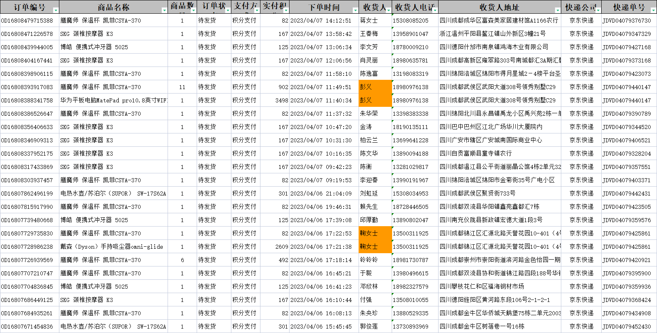The width and height of the screenshot is (657, 333).
Task: Select order time 2023/04/07 14:12:51
Action: [324, 20]
